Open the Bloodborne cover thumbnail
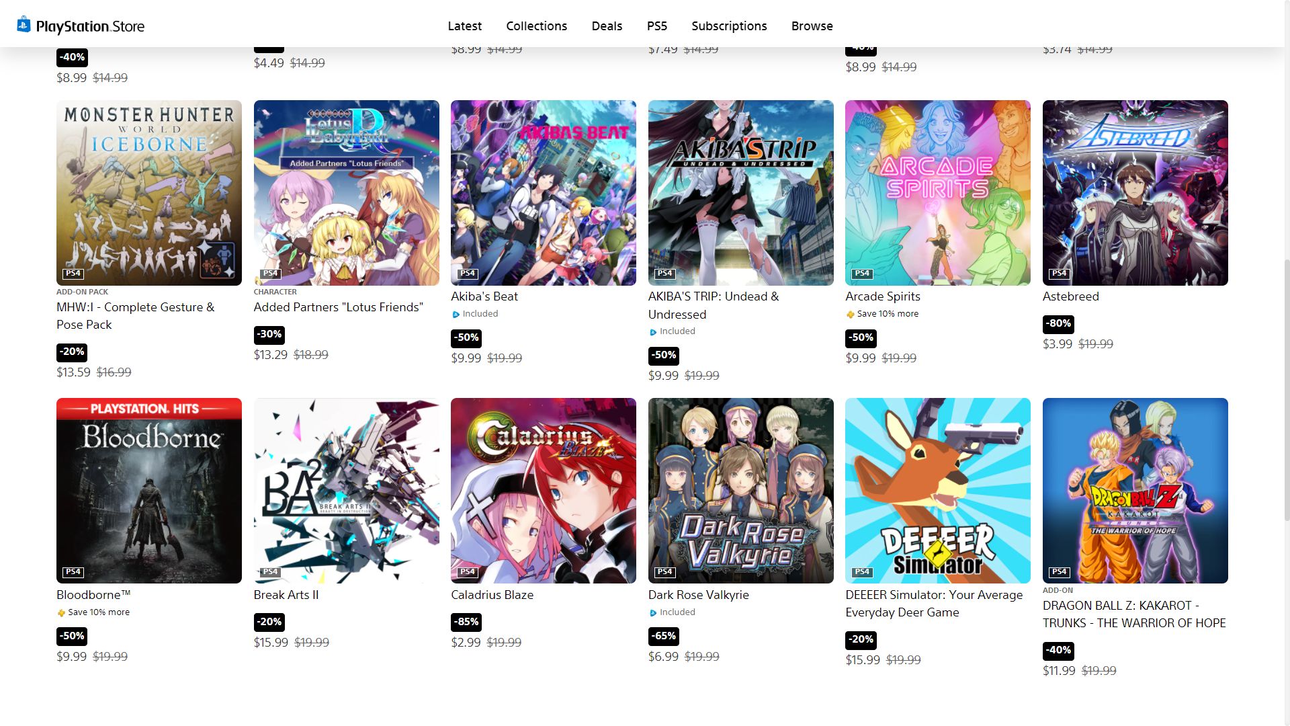Viewport: 1290px width, 726px height. [x=149, y=491]
